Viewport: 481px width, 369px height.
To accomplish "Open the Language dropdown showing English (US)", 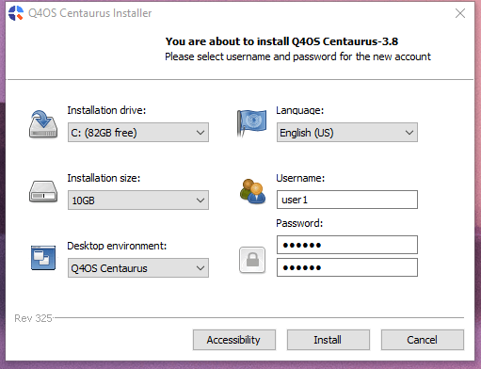I will click(347, 133).
